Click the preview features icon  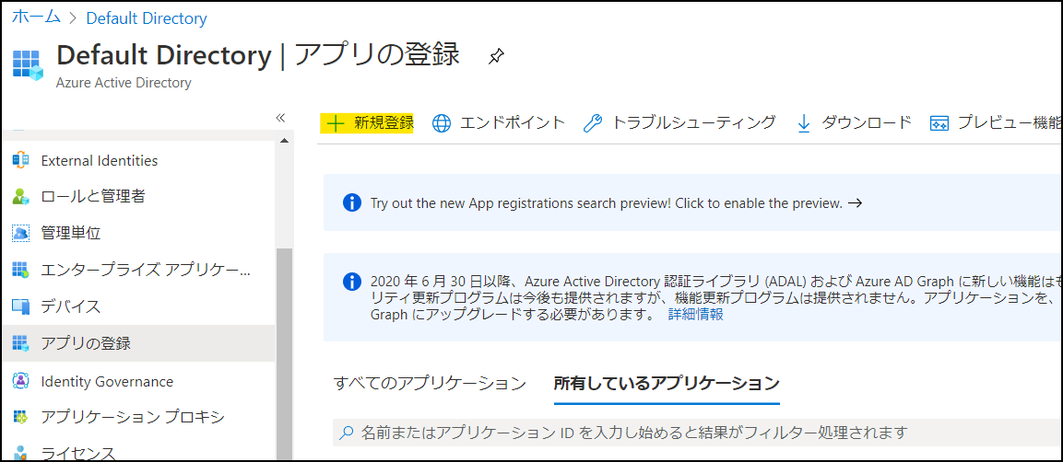tap(939, 124)
